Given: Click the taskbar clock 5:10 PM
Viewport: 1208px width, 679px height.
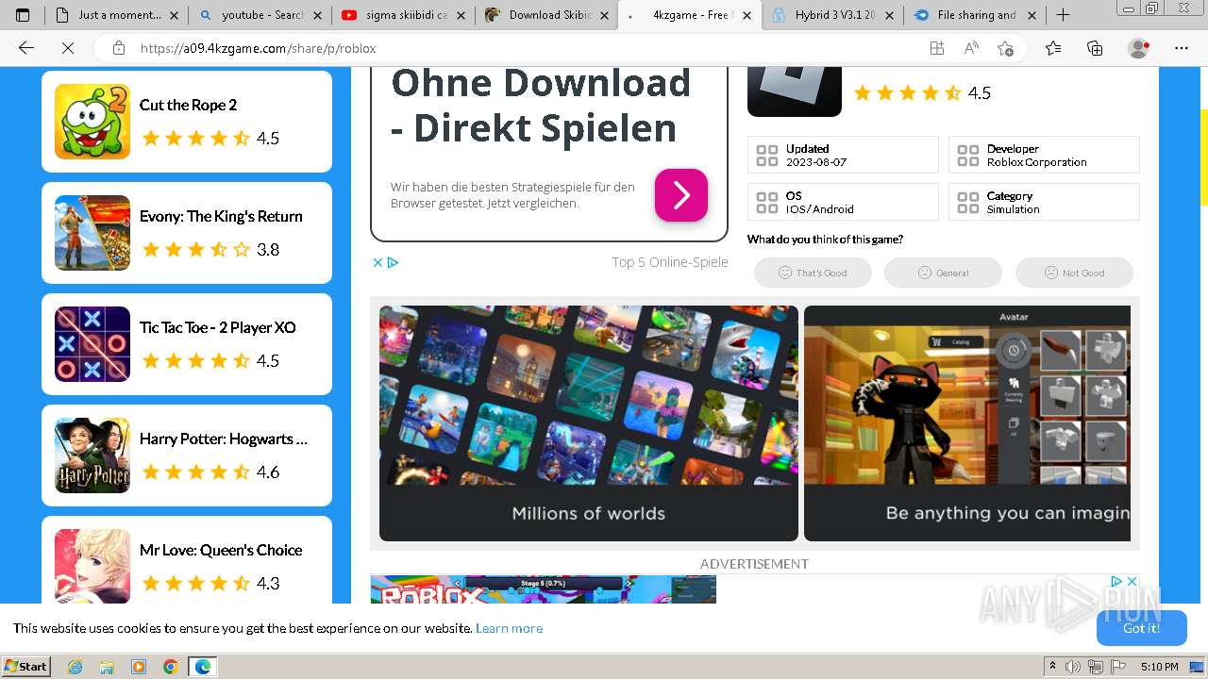Looking at the screenshot, I should tap(1159, 667).
